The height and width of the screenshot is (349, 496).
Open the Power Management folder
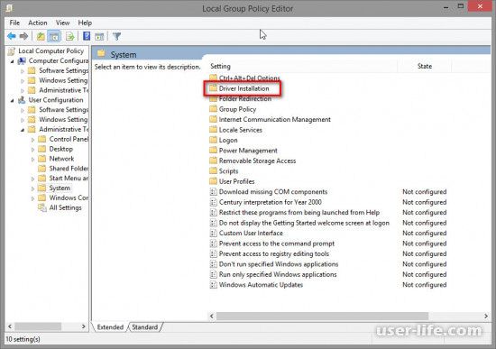[248, 151]
